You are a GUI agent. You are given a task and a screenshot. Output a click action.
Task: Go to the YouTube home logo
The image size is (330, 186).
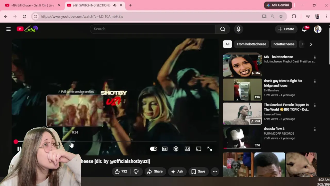click(x=27, y=29)
